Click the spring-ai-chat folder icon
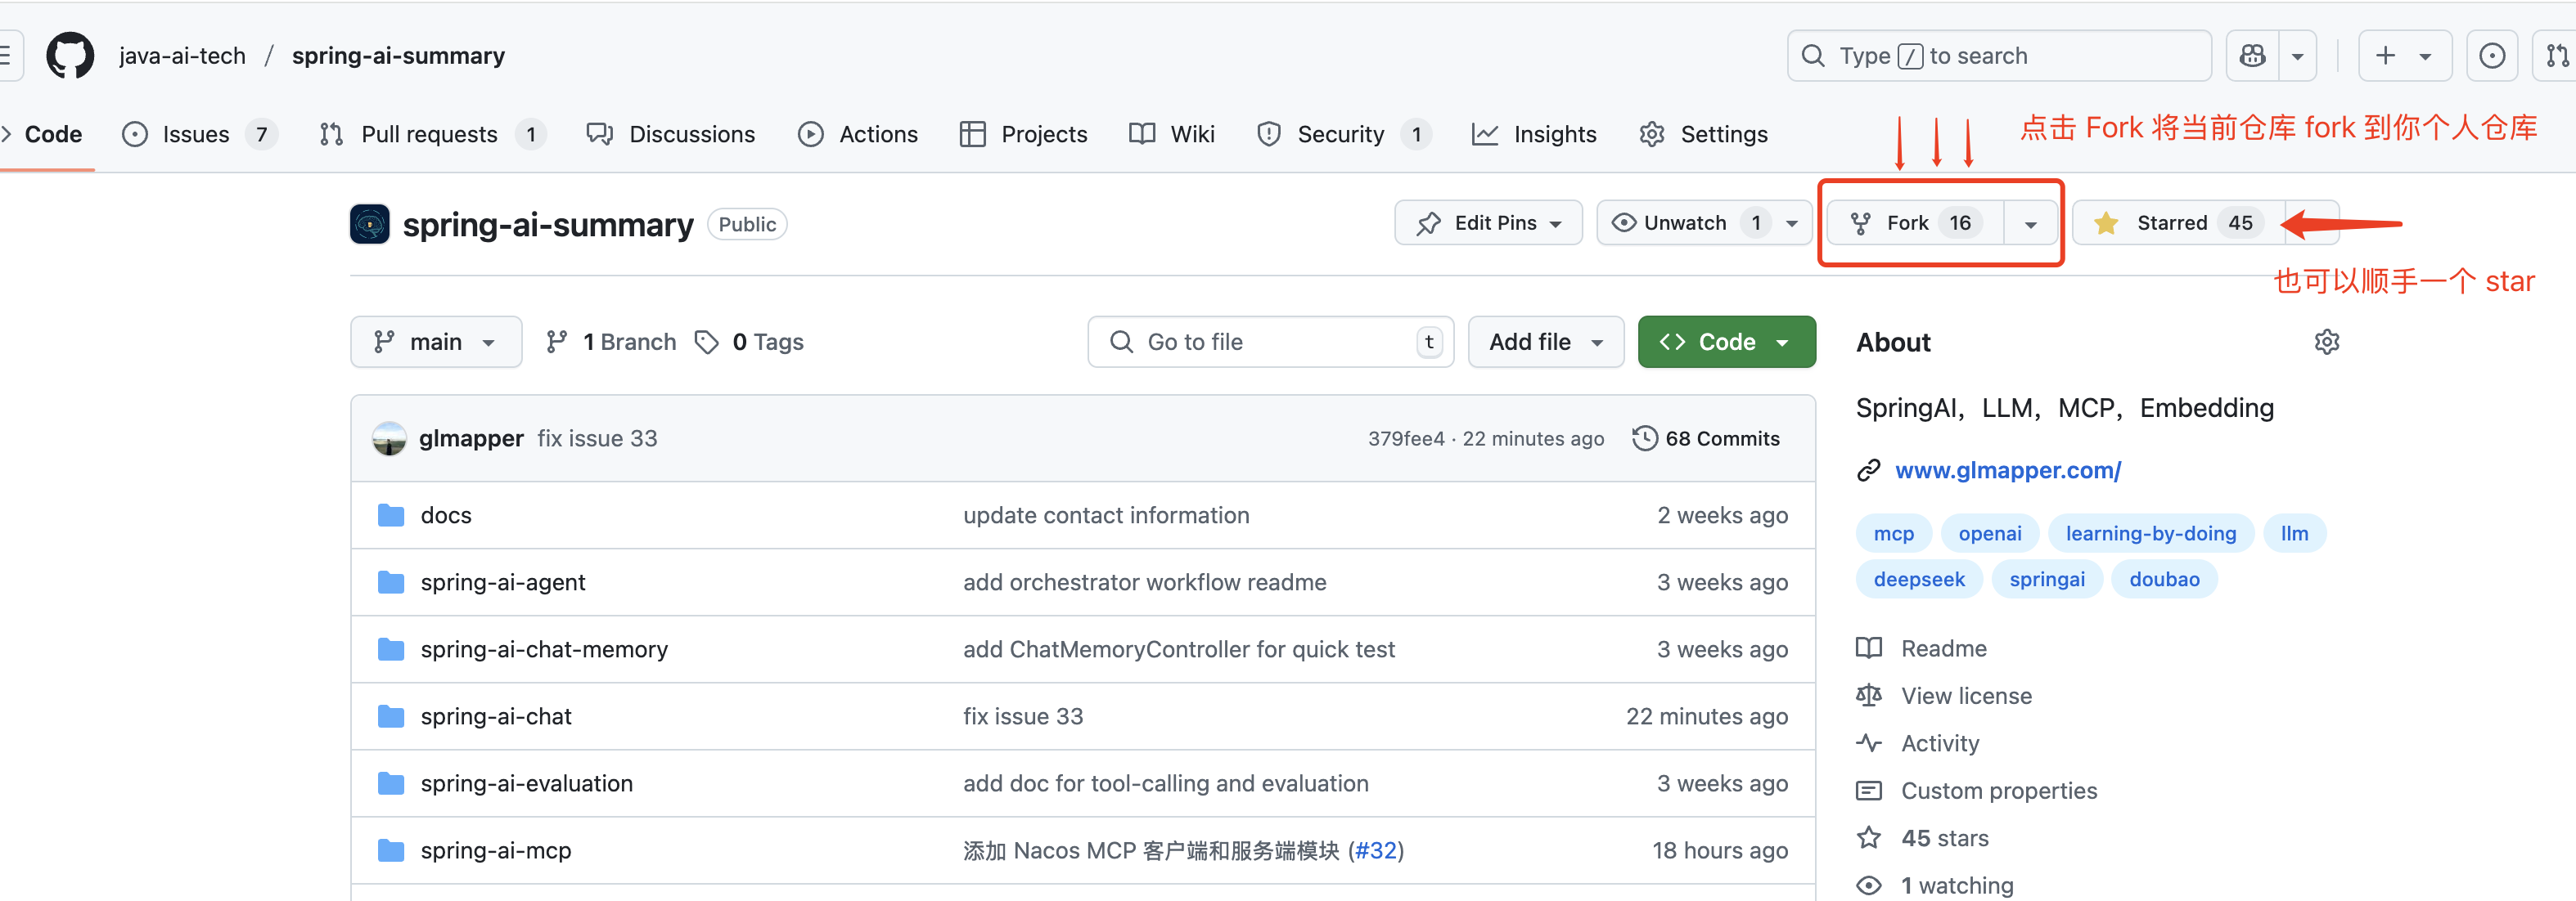2576x901 pixels. coord(391,716)
